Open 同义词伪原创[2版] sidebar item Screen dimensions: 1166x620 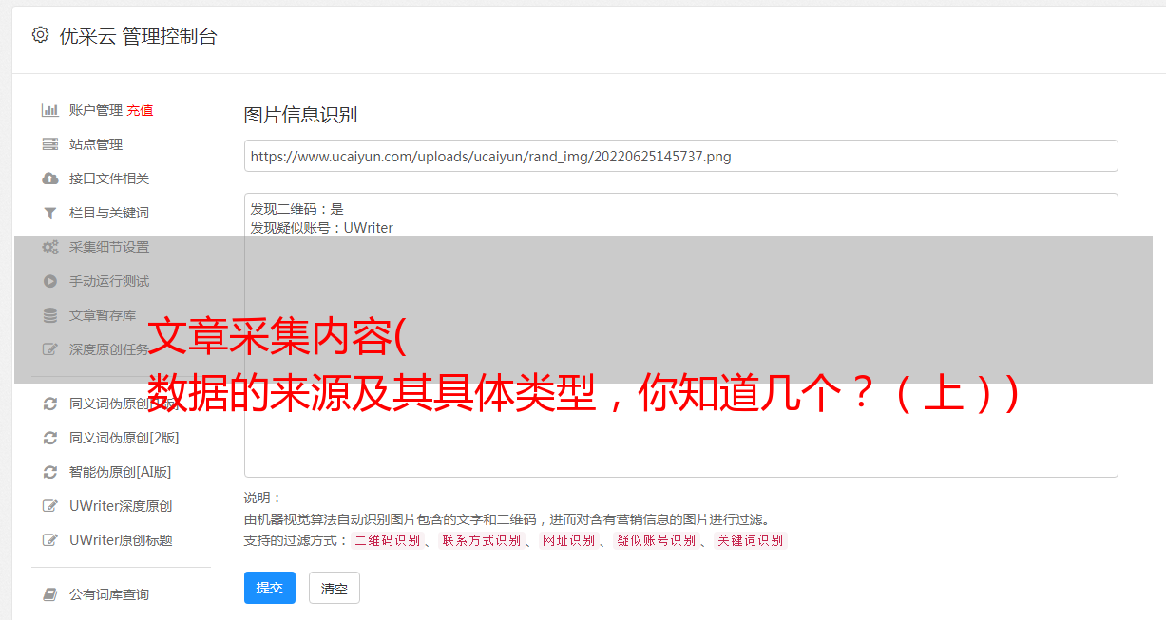point(124,438)
